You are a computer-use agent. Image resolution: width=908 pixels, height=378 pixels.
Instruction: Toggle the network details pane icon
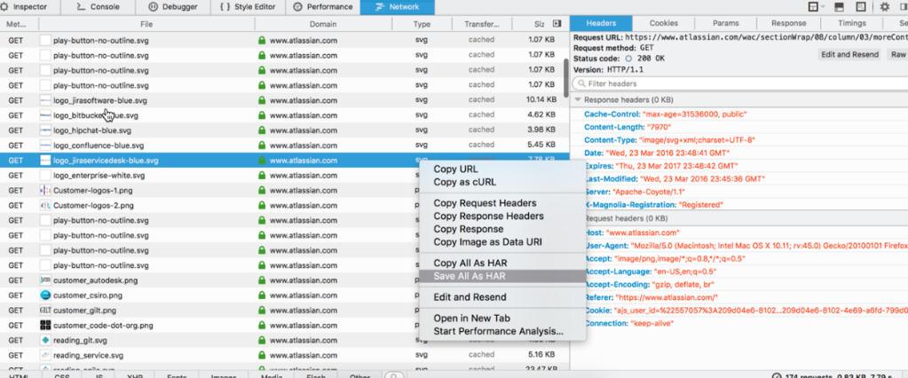click(557, 24)
